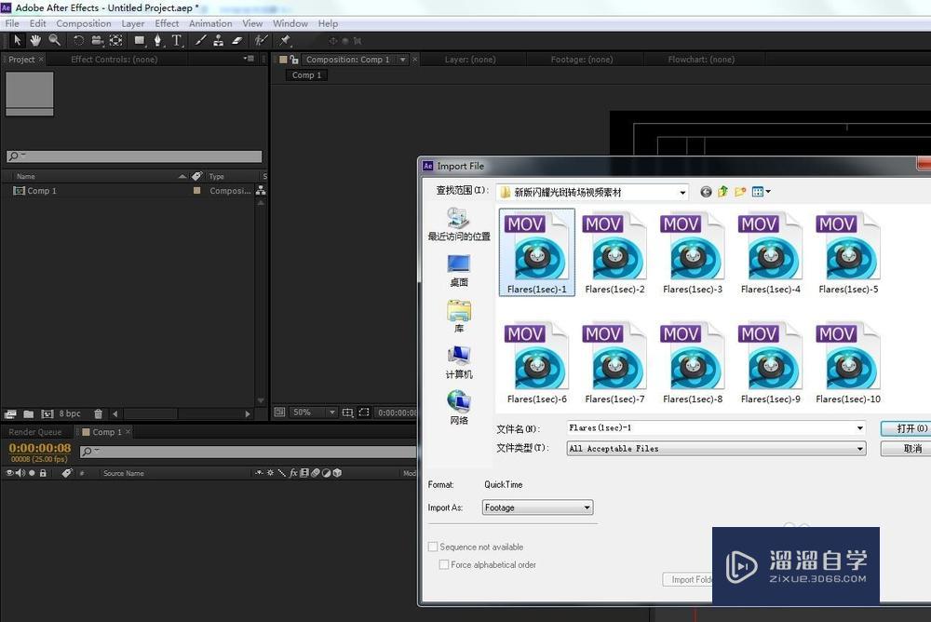Image resolution: width=931 pixels, height=622 pixels.
Task: Open the Project panel options menu
Action: (x=249, y=59)
